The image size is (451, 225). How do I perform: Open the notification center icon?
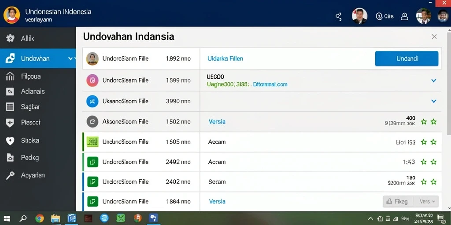[x=440, y=218]
